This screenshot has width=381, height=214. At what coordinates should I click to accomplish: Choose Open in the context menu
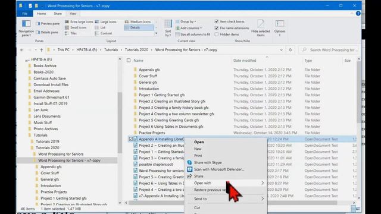click(x=199, y=142)
